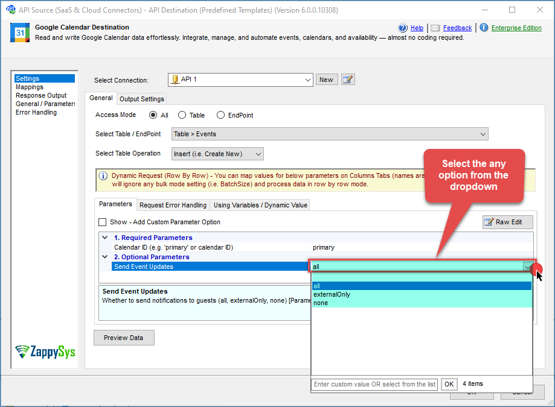The width and height of the screenshot is (555, 407).
Task: Switch to the Output Settings tab
Action: coord(141,99)
